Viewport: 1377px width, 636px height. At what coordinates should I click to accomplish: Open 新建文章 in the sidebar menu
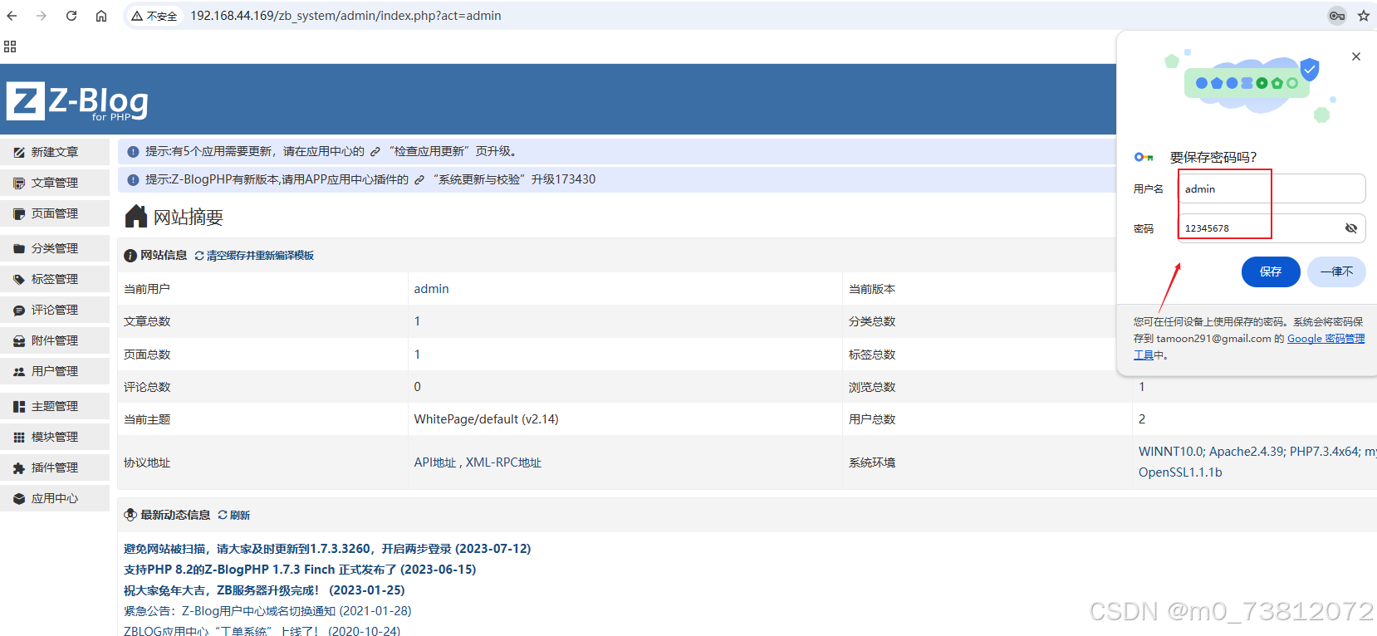pos(55,152)
